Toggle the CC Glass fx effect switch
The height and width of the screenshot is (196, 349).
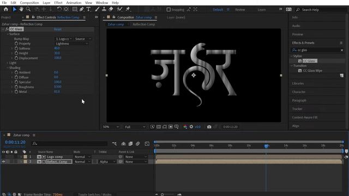click(7, 29)
